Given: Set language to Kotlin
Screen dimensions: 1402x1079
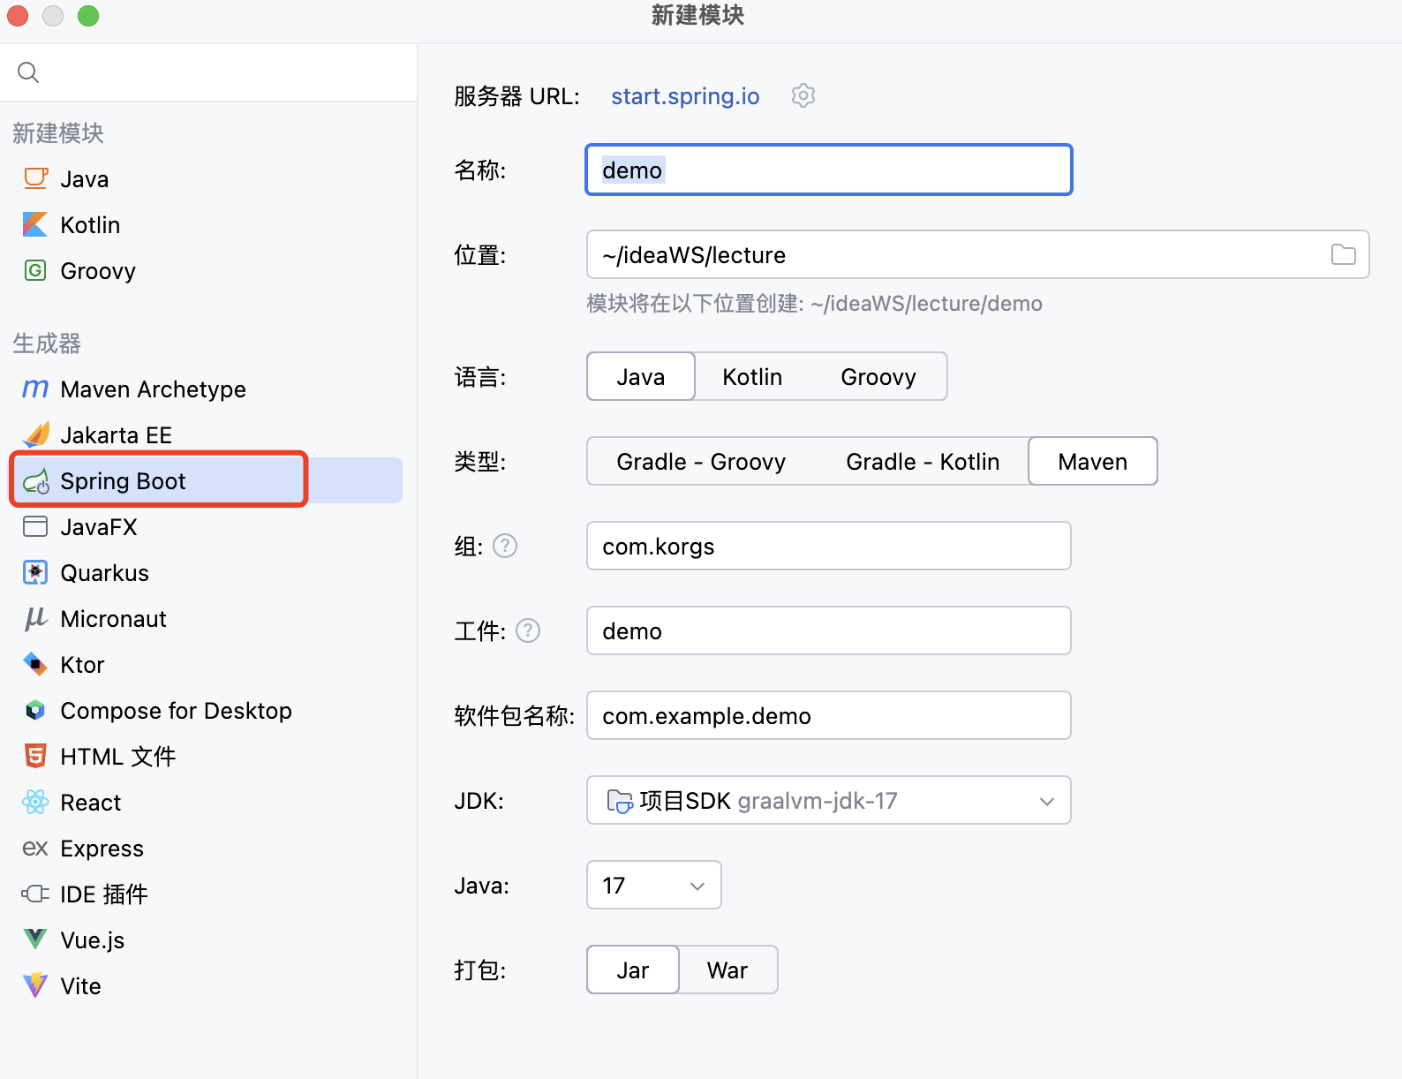Looking at the screenshot, I should point(752,376).
